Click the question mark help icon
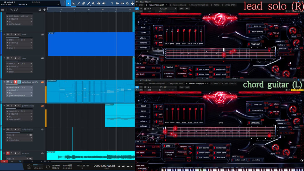The width and height of the screenshot is (304, 171). (x=112, y=3)
